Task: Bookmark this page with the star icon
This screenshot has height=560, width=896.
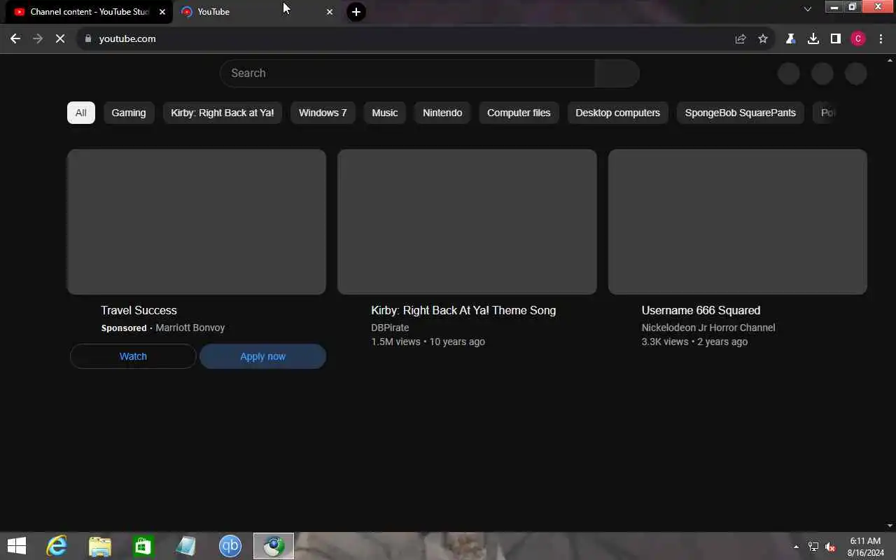Action: (x=763, y=38)
